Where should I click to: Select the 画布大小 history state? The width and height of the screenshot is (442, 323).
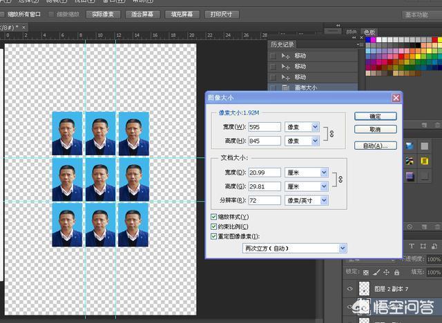click(x=313, y=88)
